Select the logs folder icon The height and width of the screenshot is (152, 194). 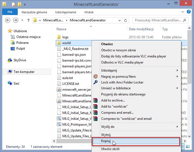point(59,37)
